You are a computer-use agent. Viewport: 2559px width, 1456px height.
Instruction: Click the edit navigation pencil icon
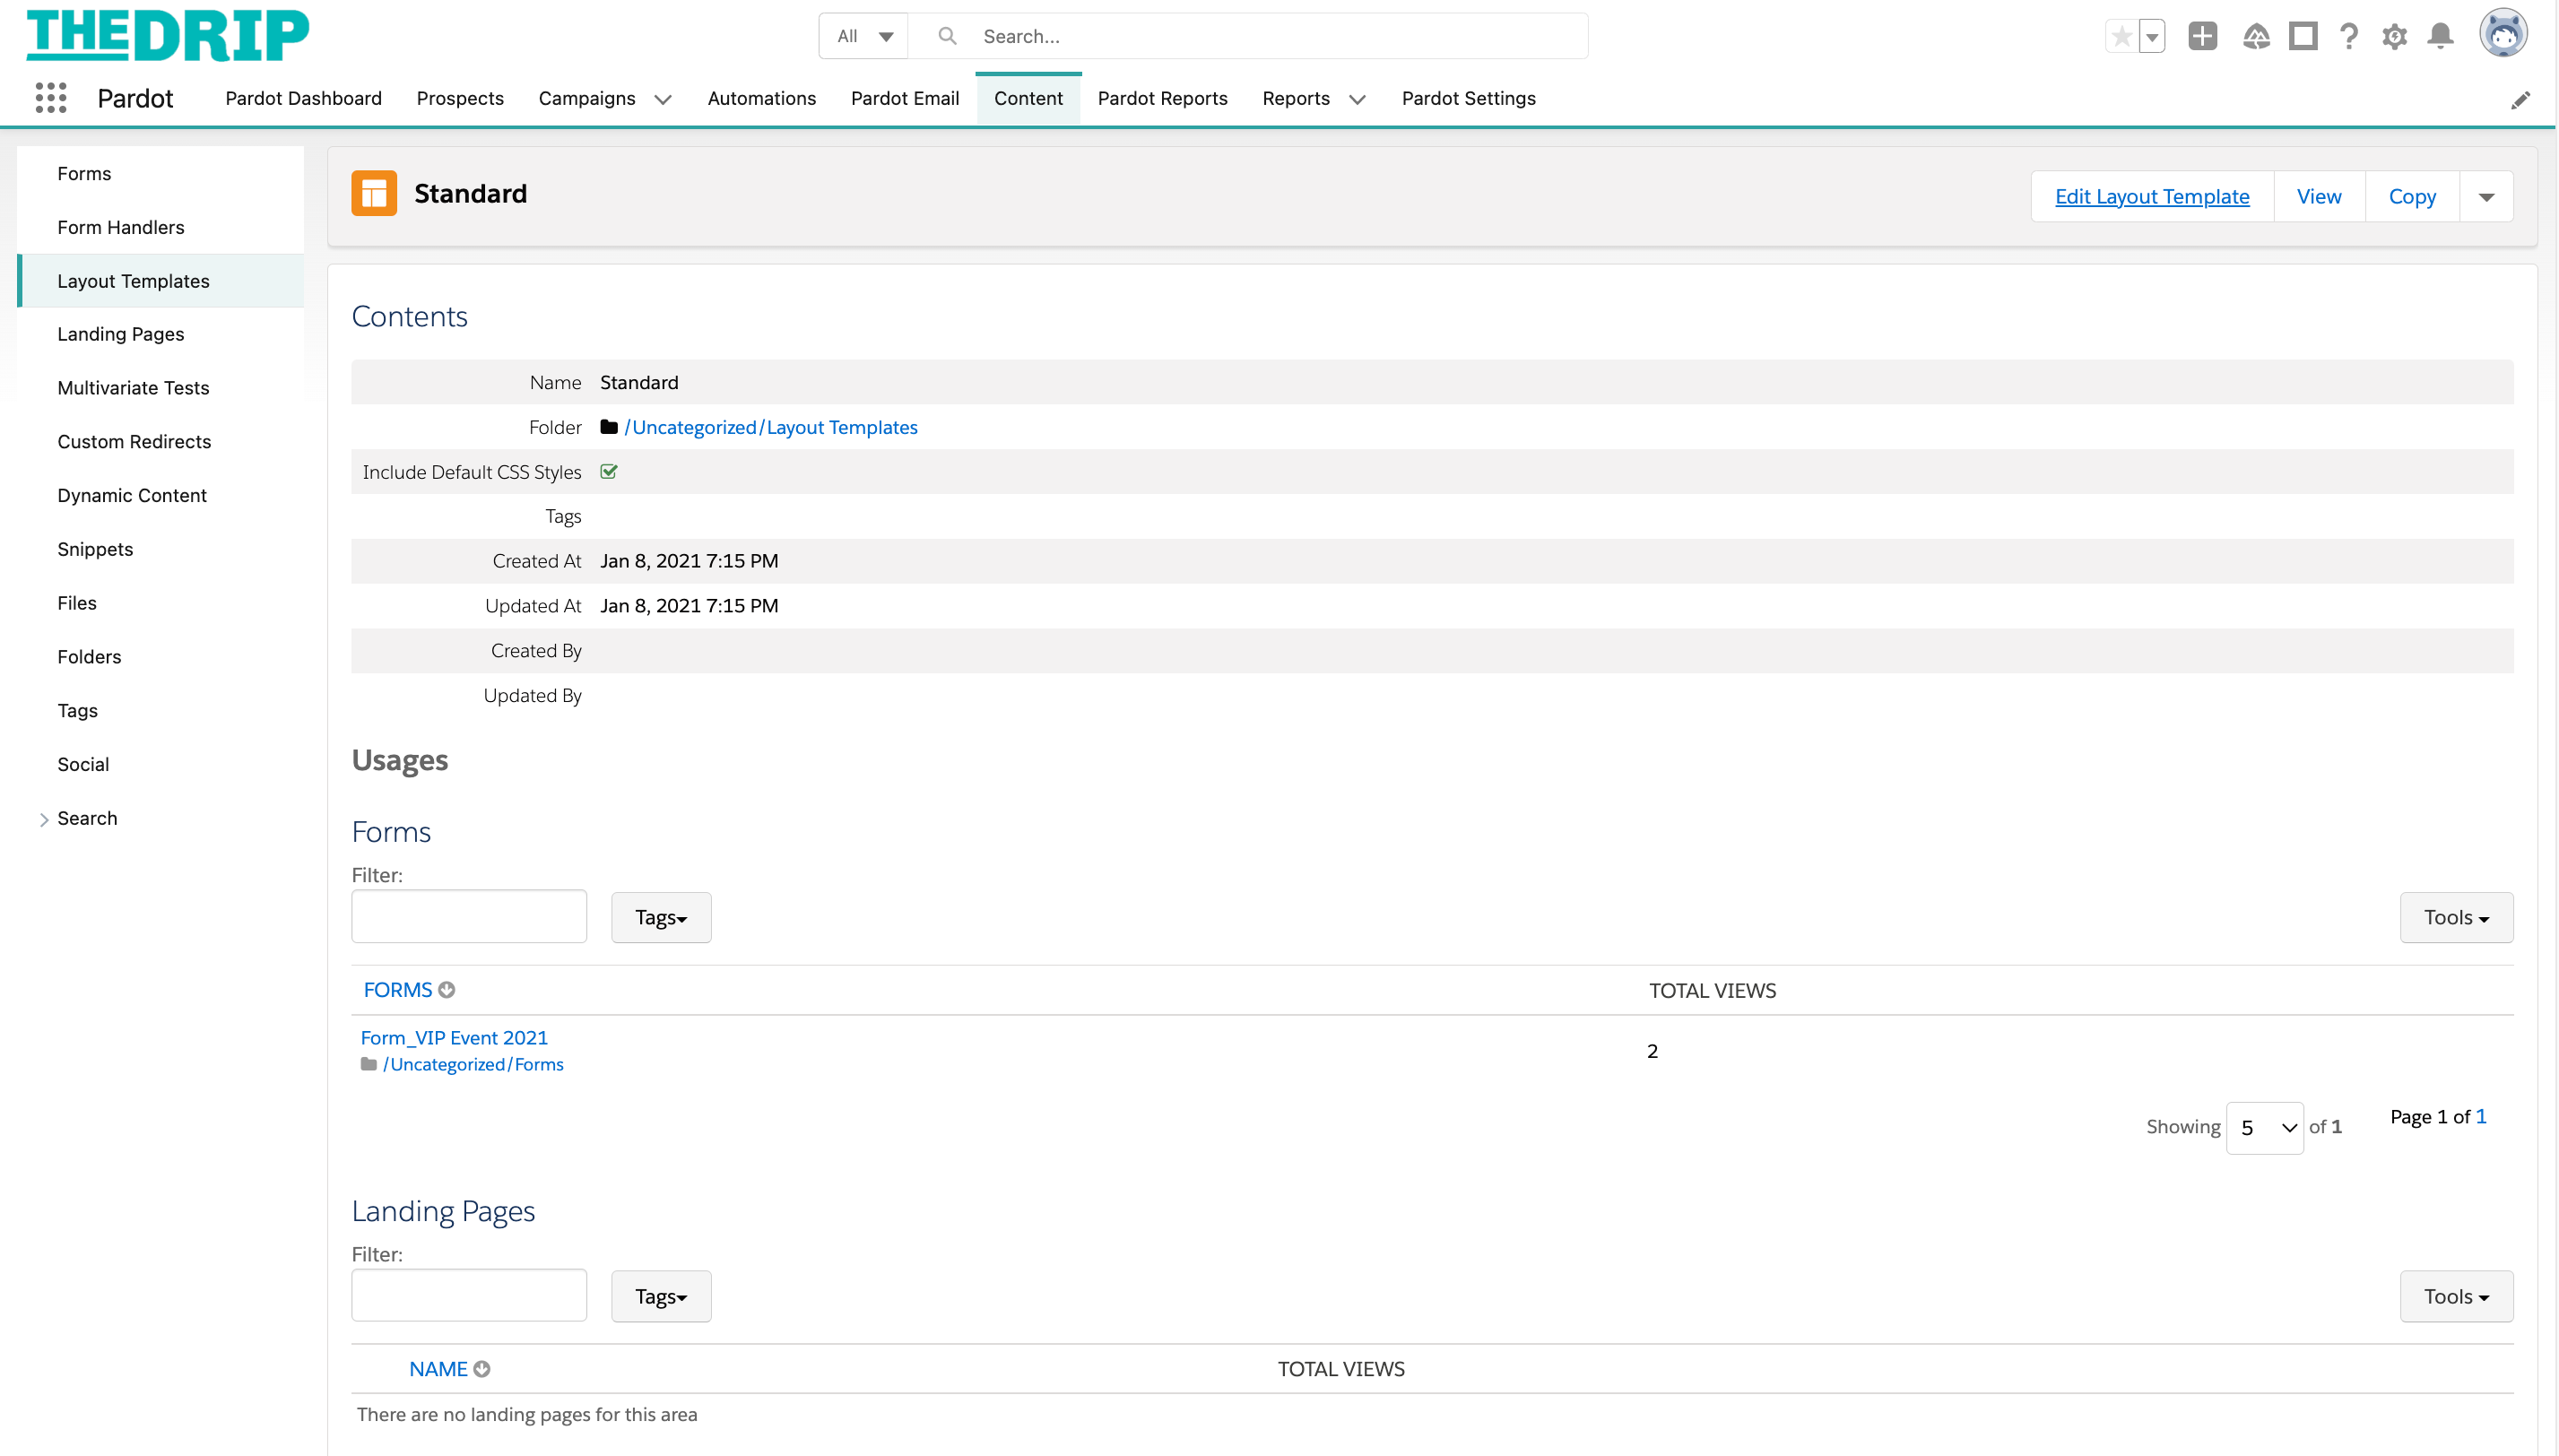coord(2520,100)
